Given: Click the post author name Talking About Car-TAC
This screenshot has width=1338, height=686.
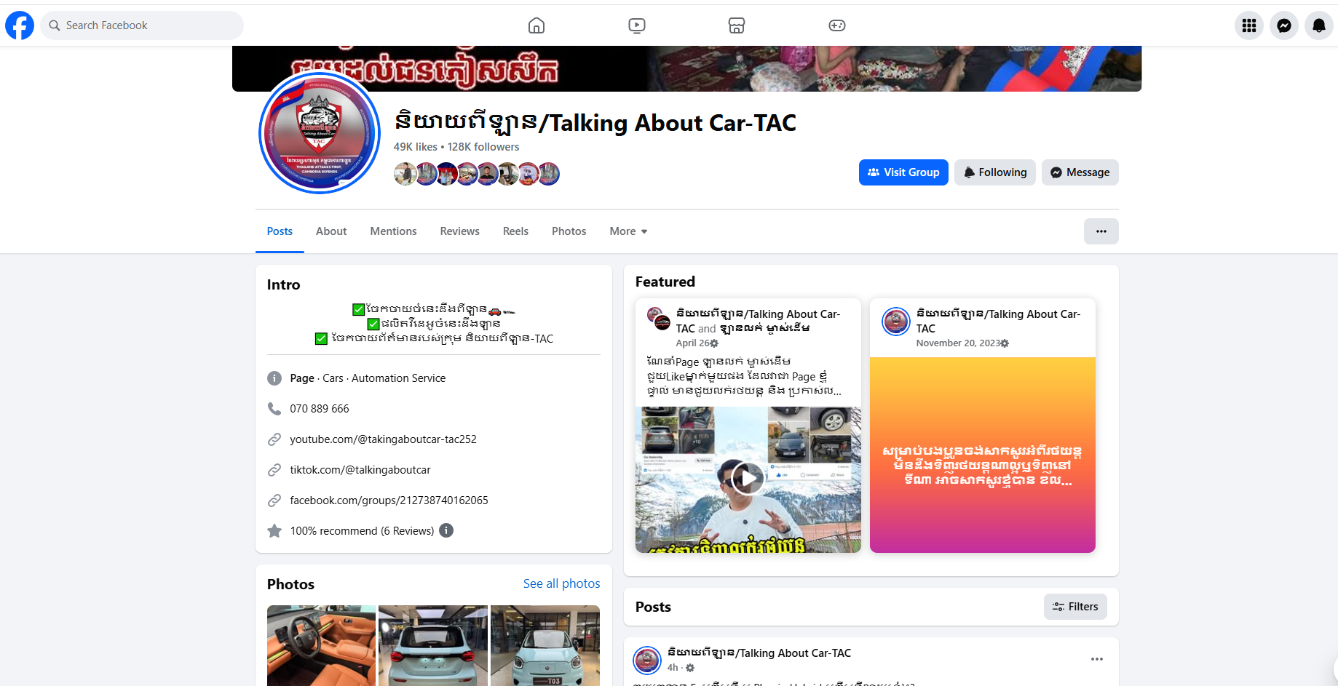Looking at the screenshot, I should click(759, 653).
